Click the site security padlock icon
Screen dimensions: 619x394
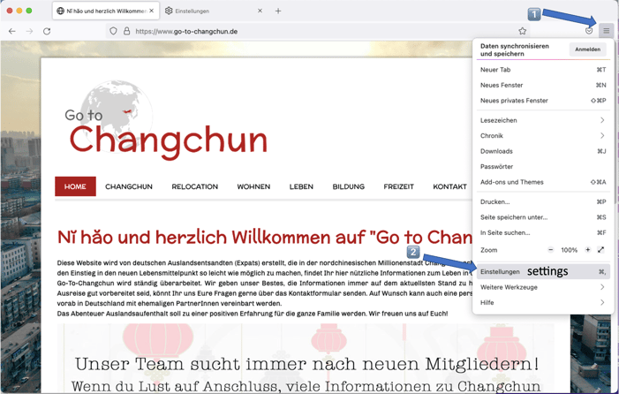pyautogui.click(x=127, y=31)
